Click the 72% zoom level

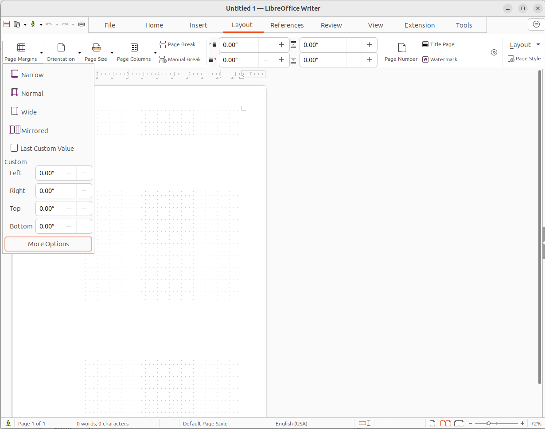536,423
